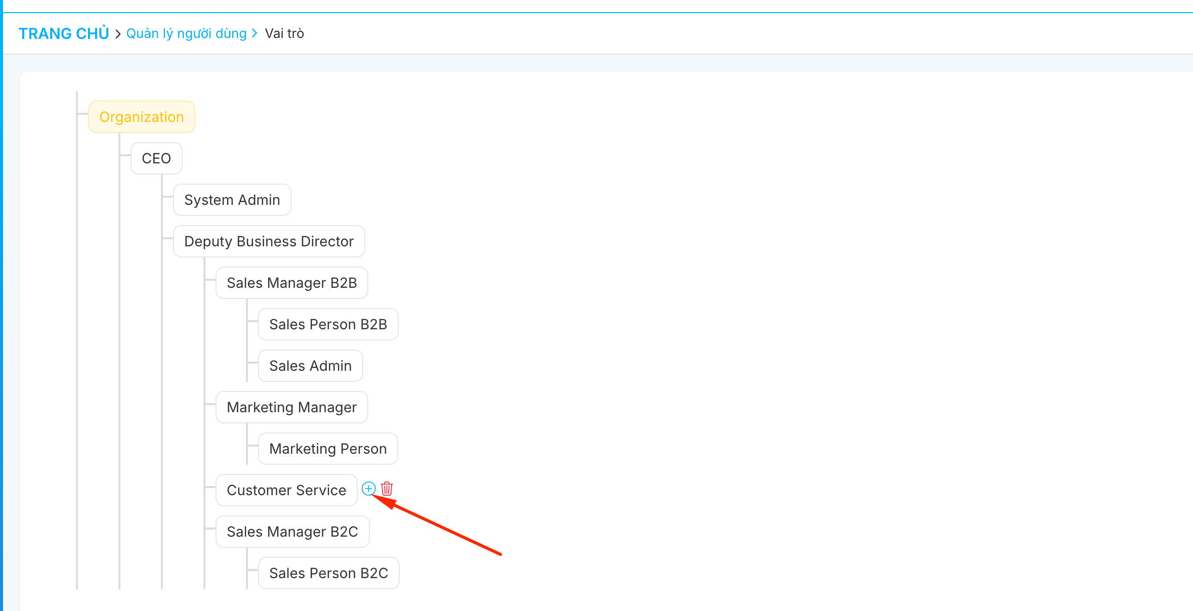Select the CEO role node
The height and width of the screenshot is (611, 1193).
156,158
